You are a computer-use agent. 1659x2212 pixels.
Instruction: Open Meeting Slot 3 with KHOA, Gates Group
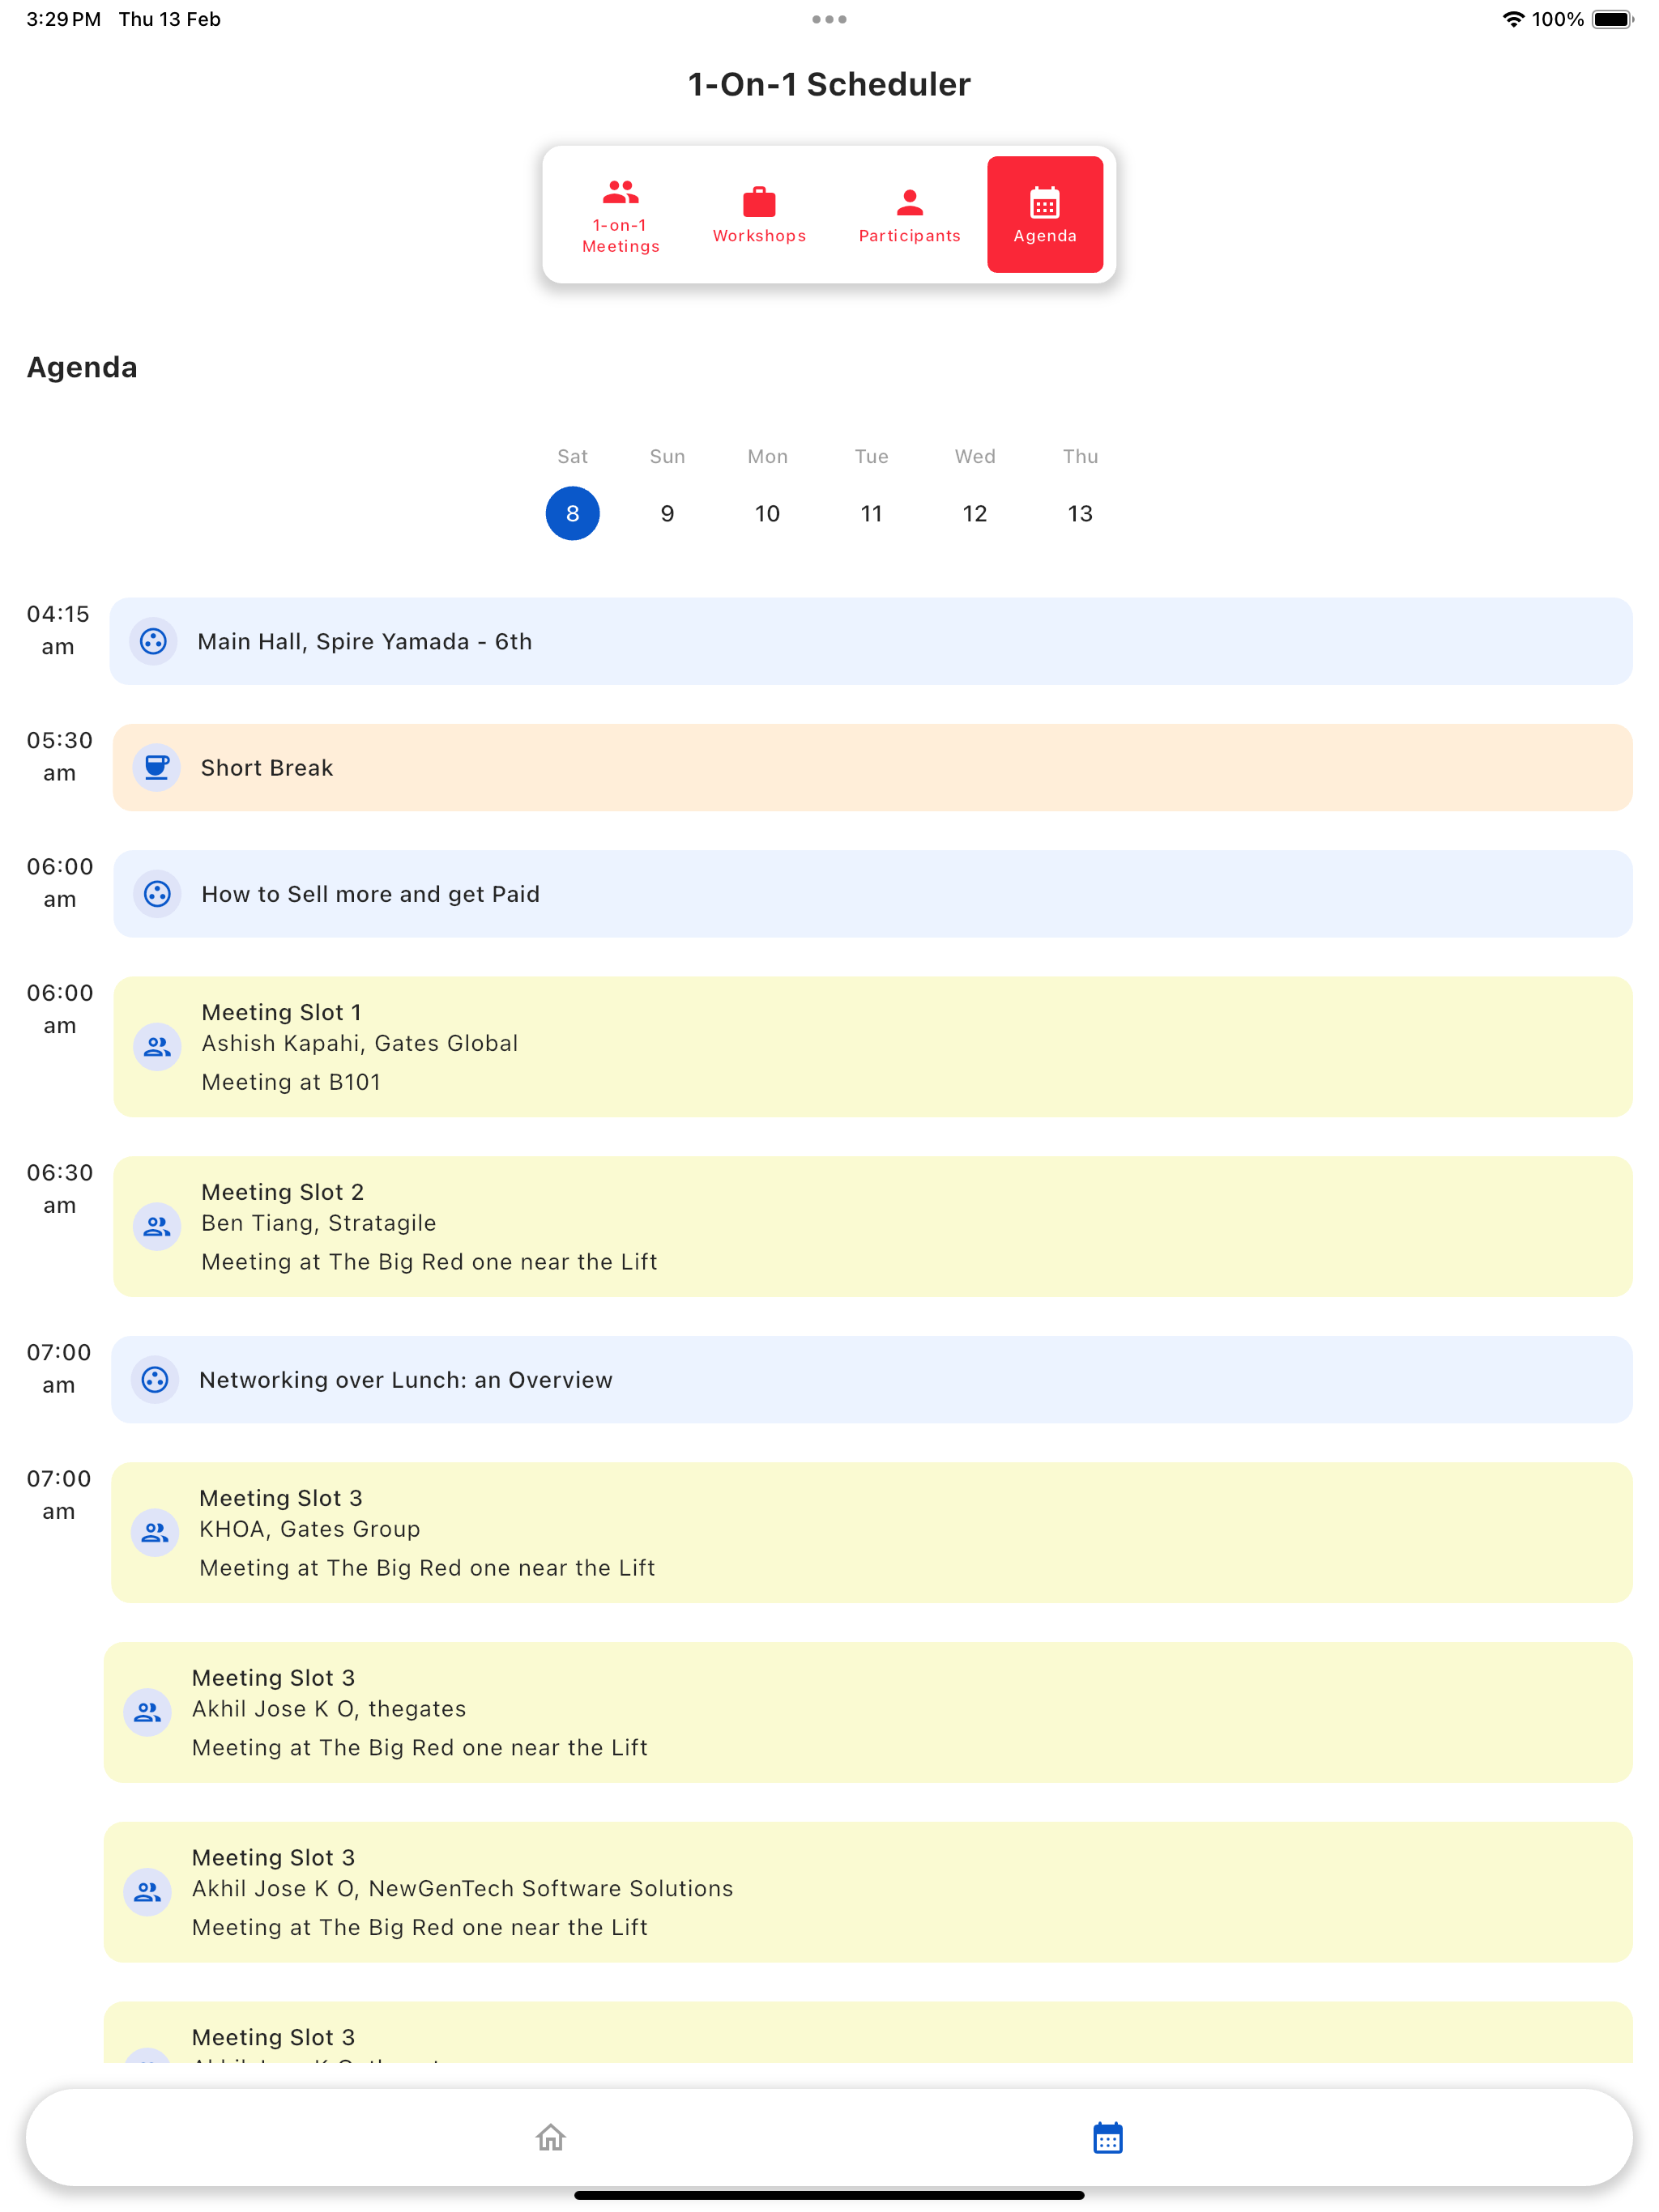[x=872, y=1532]
